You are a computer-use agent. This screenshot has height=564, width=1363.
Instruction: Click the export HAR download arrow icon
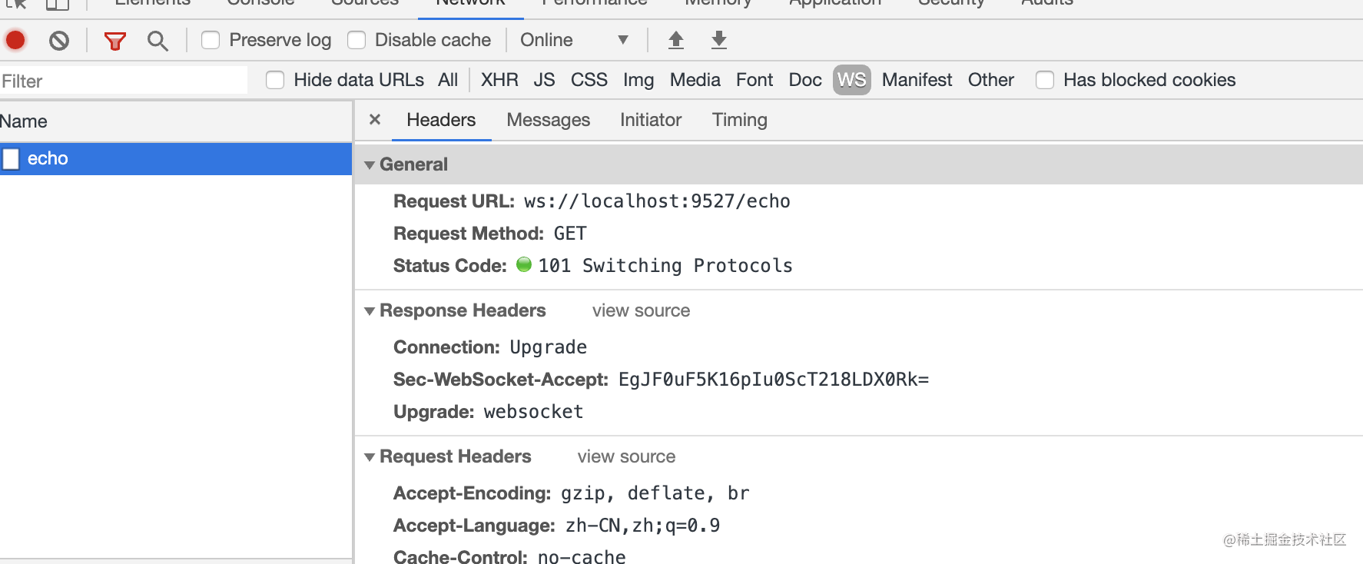pyautogui.click(x=719, y=40)
